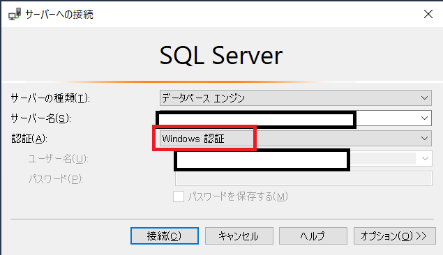Select the Windows 認証 combo box
Viewport: 443px width, 255px height.
296,138
